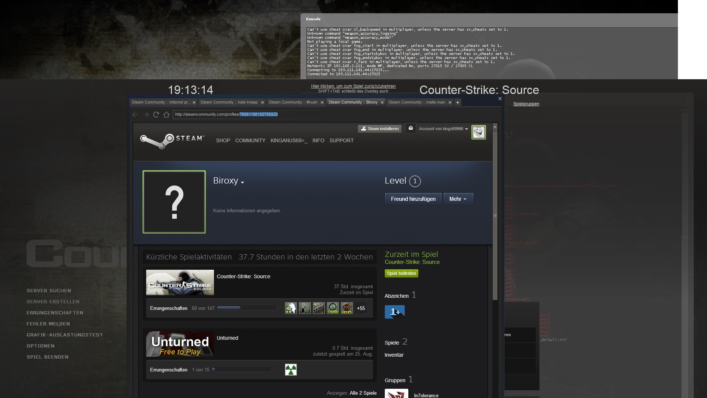Click 'Freund hinzufügen' button
This screenshot has height=398, width=707.
pos(413,199)
